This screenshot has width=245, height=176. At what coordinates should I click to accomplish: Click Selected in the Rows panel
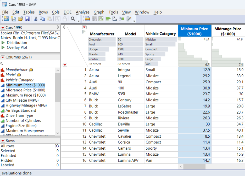tap(8, 151)
